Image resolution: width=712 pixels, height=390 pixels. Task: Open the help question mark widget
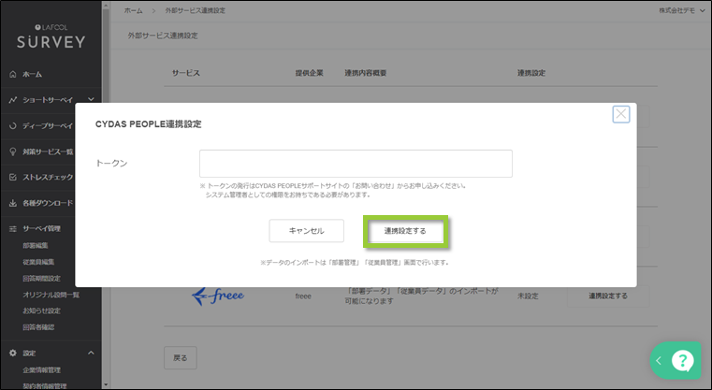682,361
